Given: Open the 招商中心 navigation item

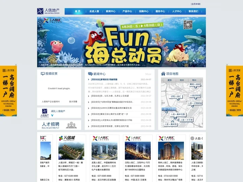Looking at the screenshot, I should point(144,11).
